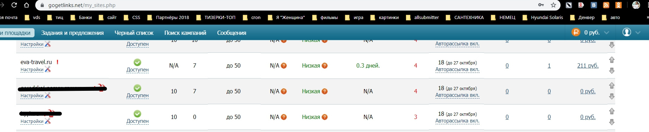Click the red exclamation mark beside eva-travel.ru

tap(57, 62)
